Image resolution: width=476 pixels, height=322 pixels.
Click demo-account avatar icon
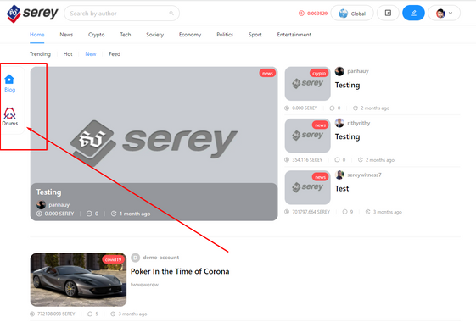click(135, 258)
